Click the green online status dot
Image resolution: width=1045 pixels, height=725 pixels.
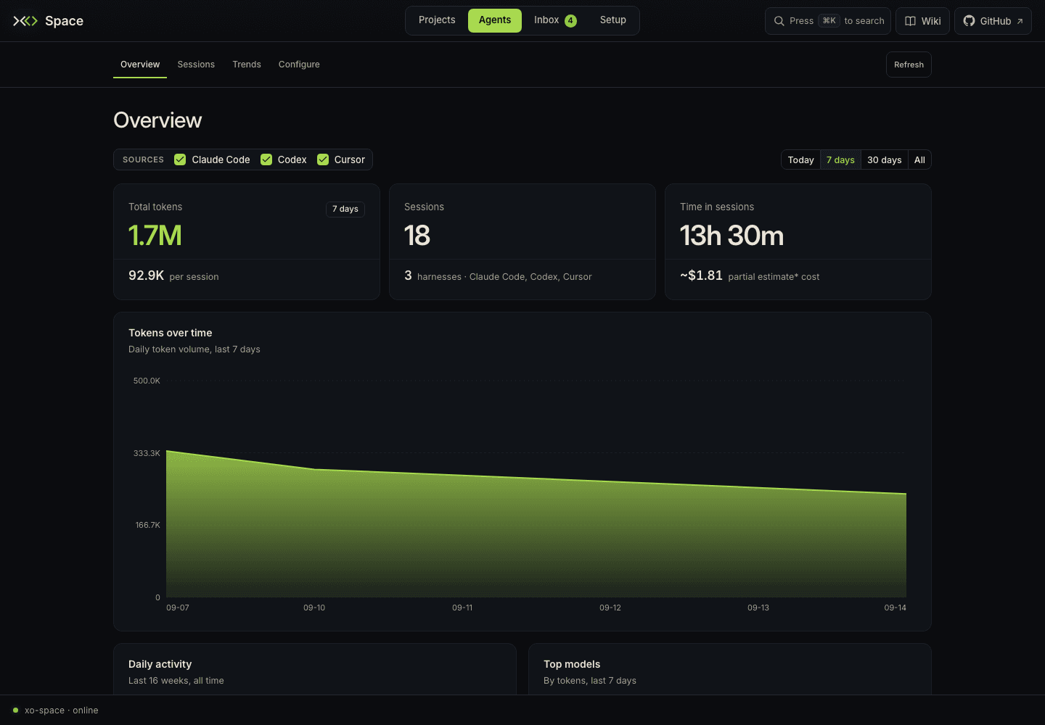15,710
